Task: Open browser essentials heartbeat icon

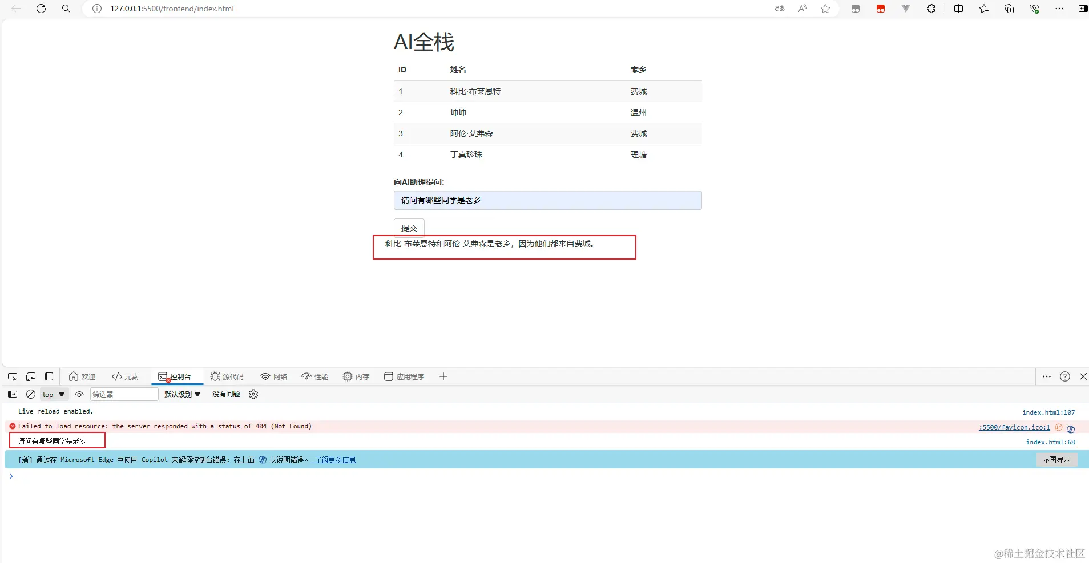Action: tap(1034, 9)
